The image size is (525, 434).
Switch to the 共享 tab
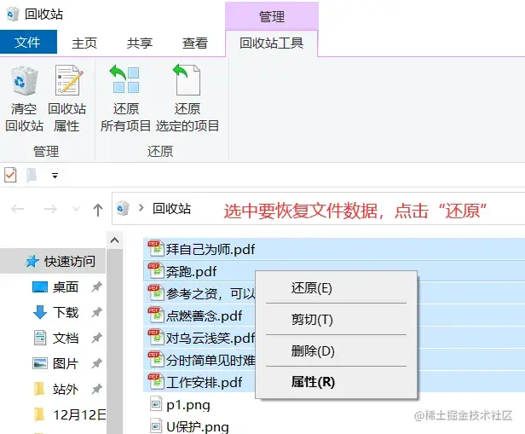tap(139, 43)
